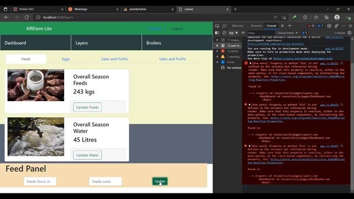Switch to the WhatsApp browser tab
The width and height of the screenshot is (354, 199).
coord(93,9)
